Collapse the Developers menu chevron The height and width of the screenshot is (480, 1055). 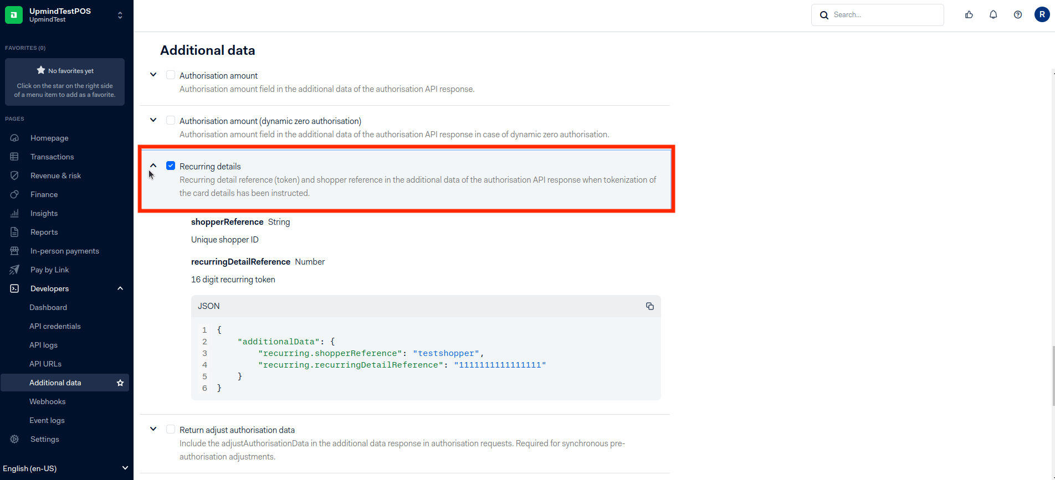click(120, 288)
